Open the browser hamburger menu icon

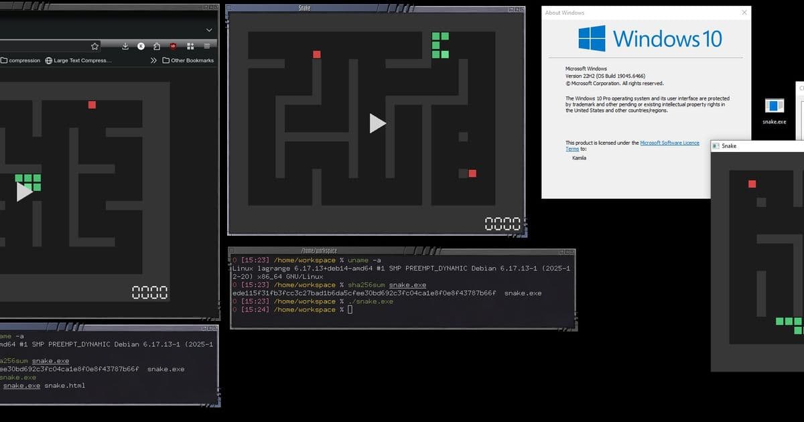[206, 46]
